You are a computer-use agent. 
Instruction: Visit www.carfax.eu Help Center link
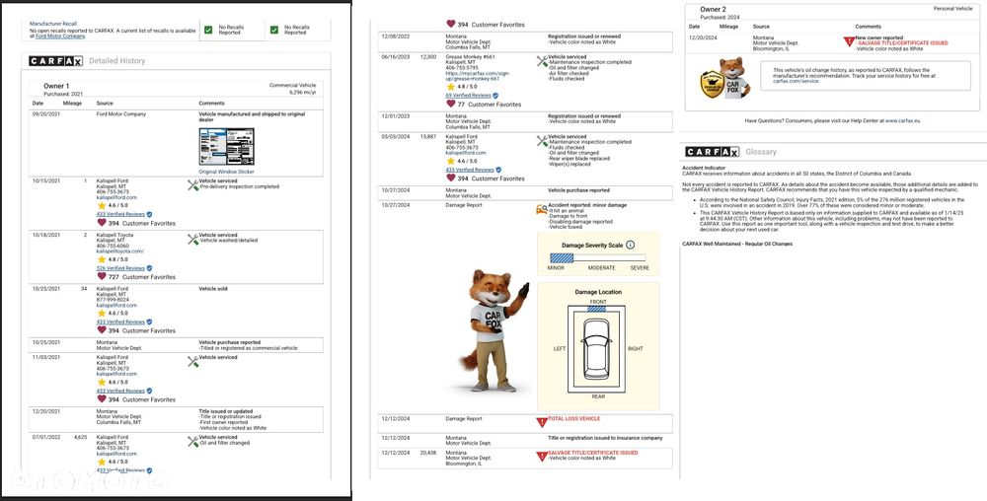coord(904,120)
